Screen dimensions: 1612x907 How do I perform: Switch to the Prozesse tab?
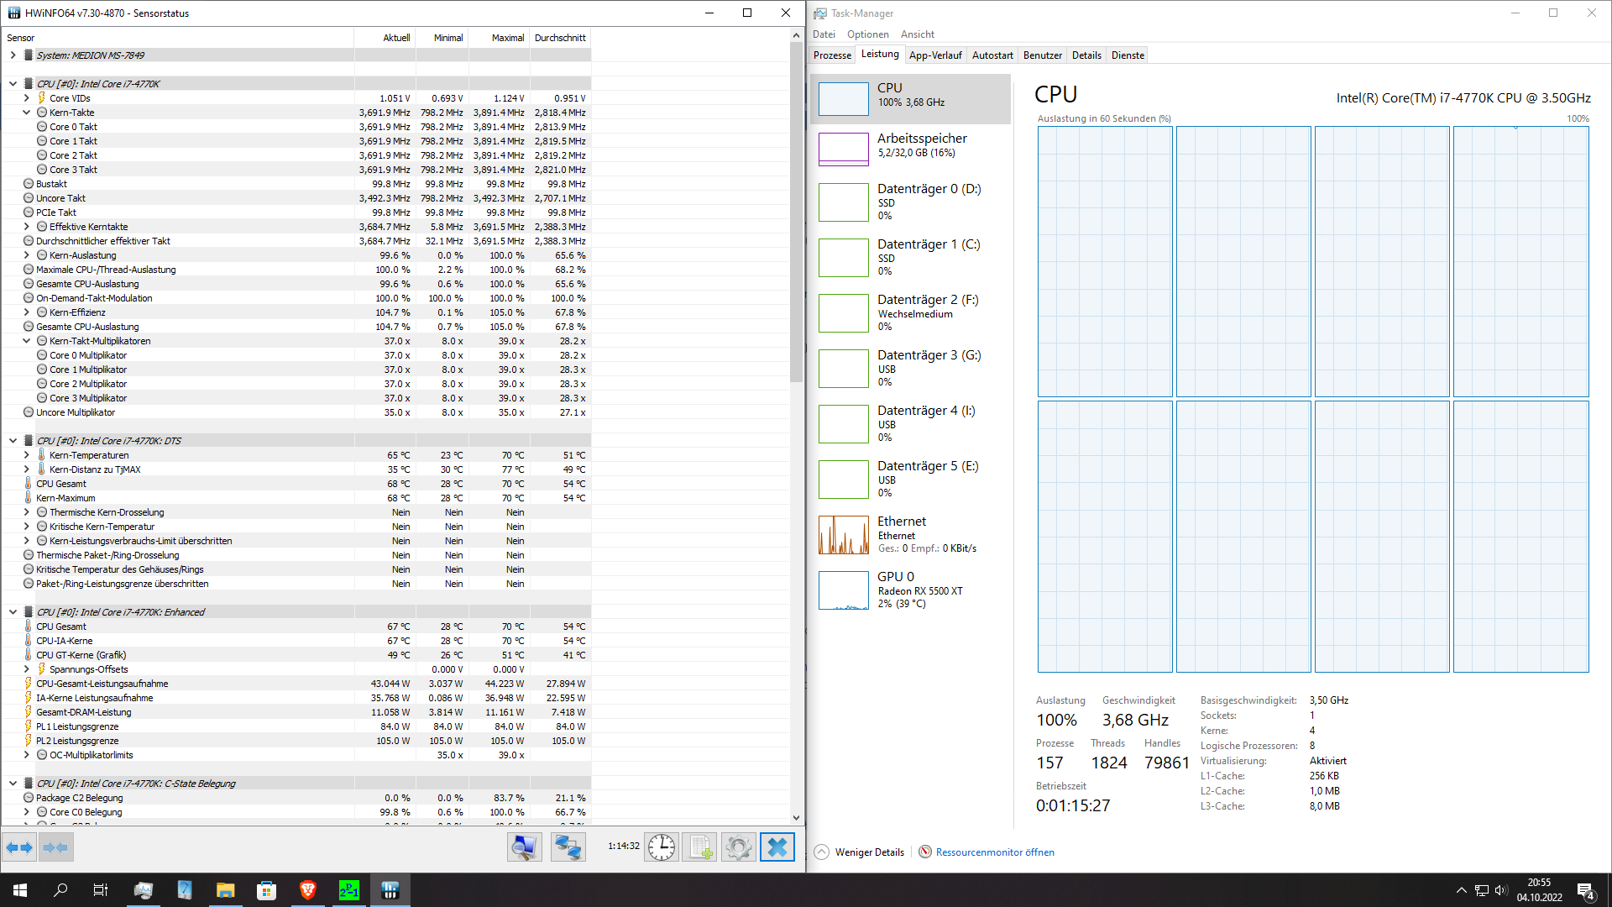832,55
